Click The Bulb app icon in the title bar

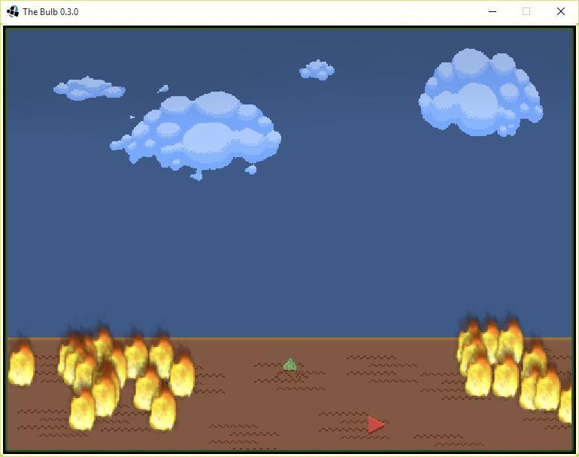click(13, 11)
